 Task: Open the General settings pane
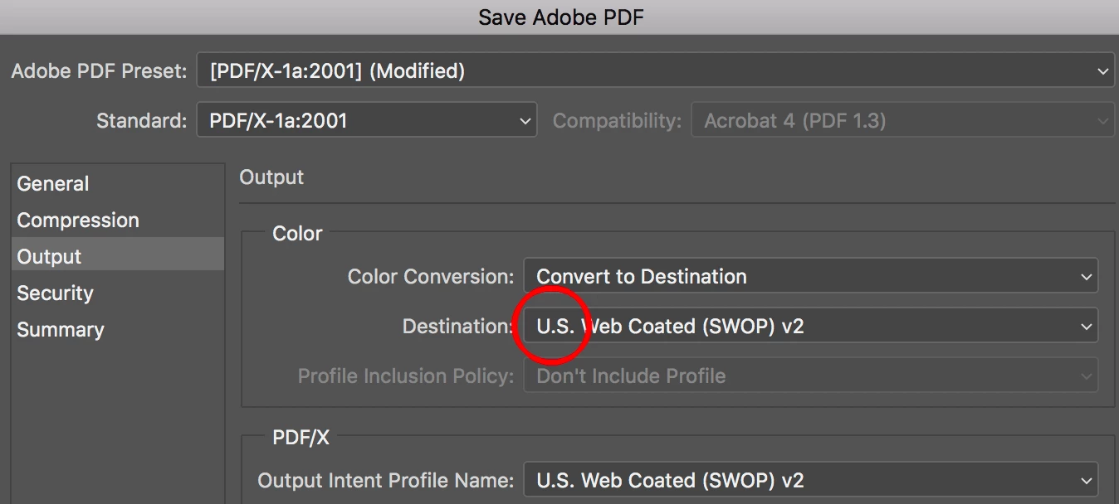click(53, 184)
